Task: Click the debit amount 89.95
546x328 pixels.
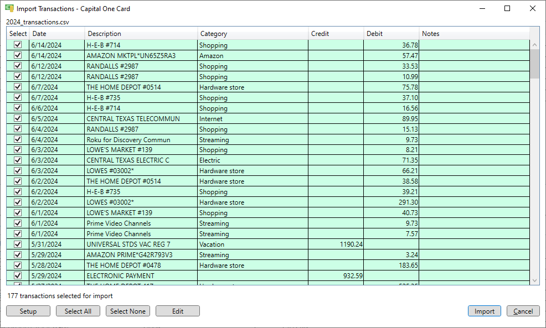Action: point(410,118)
